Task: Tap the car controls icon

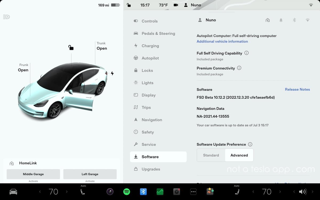Action: click(x=13, y=192)
